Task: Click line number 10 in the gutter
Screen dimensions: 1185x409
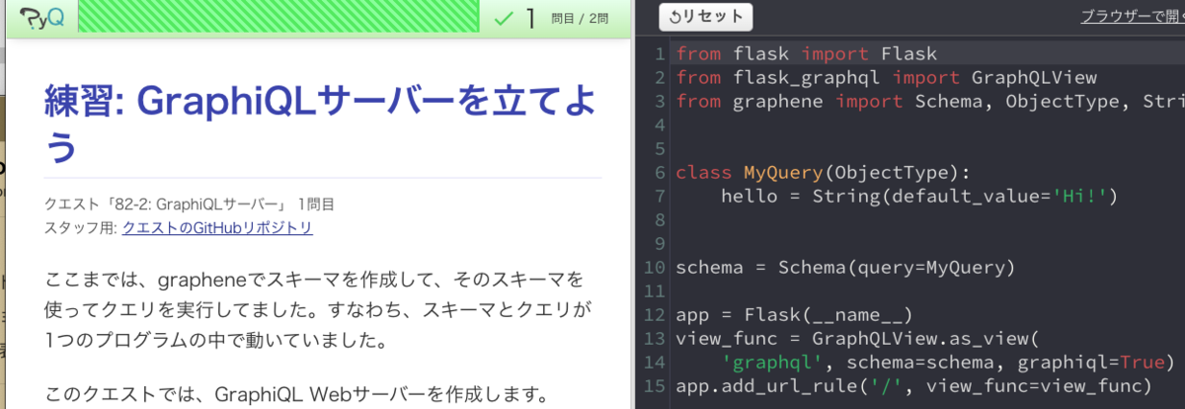Action: (654, 267)
